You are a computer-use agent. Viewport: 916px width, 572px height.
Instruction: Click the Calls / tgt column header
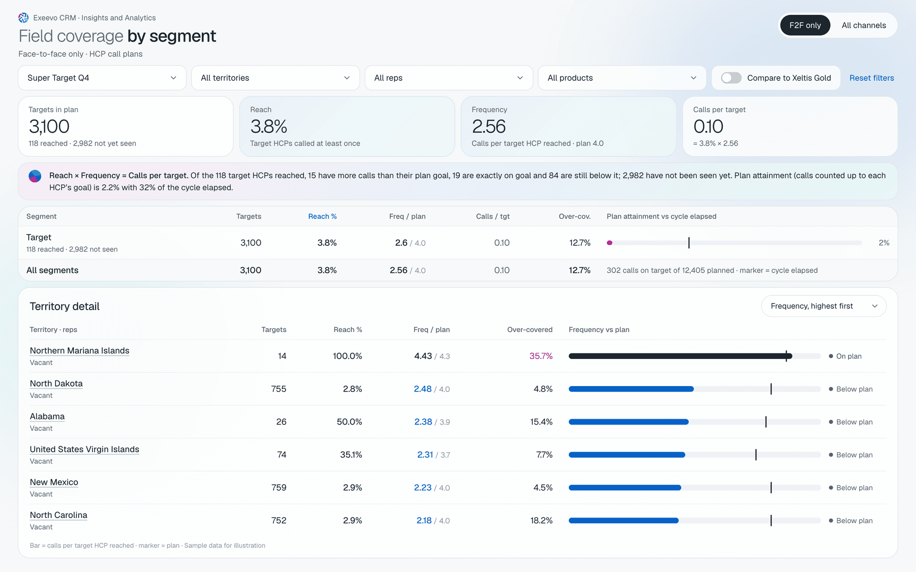(493, 216)
